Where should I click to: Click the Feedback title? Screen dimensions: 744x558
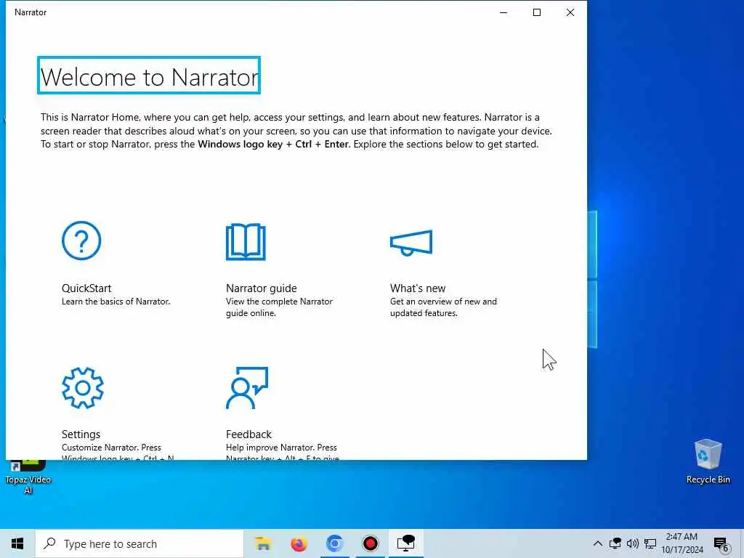(248, 434)
